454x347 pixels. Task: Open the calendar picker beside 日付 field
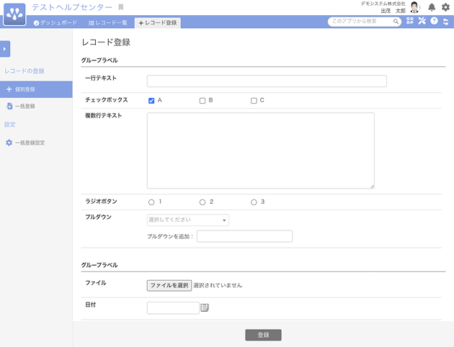click(205, 308)
